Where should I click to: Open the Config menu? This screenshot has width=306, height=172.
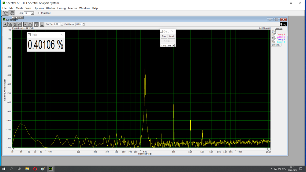coord(62,8)
